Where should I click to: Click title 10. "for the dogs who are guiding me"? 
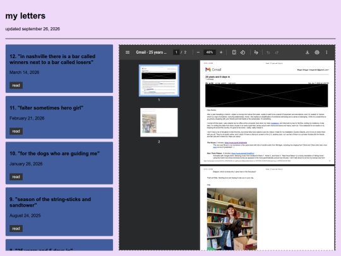point(54,154)
